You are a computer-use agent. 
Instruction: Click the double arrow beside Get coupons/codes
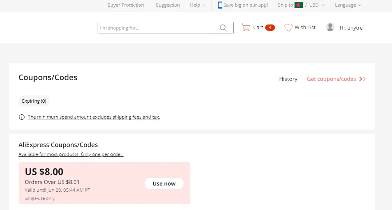(x=362, y=79)
